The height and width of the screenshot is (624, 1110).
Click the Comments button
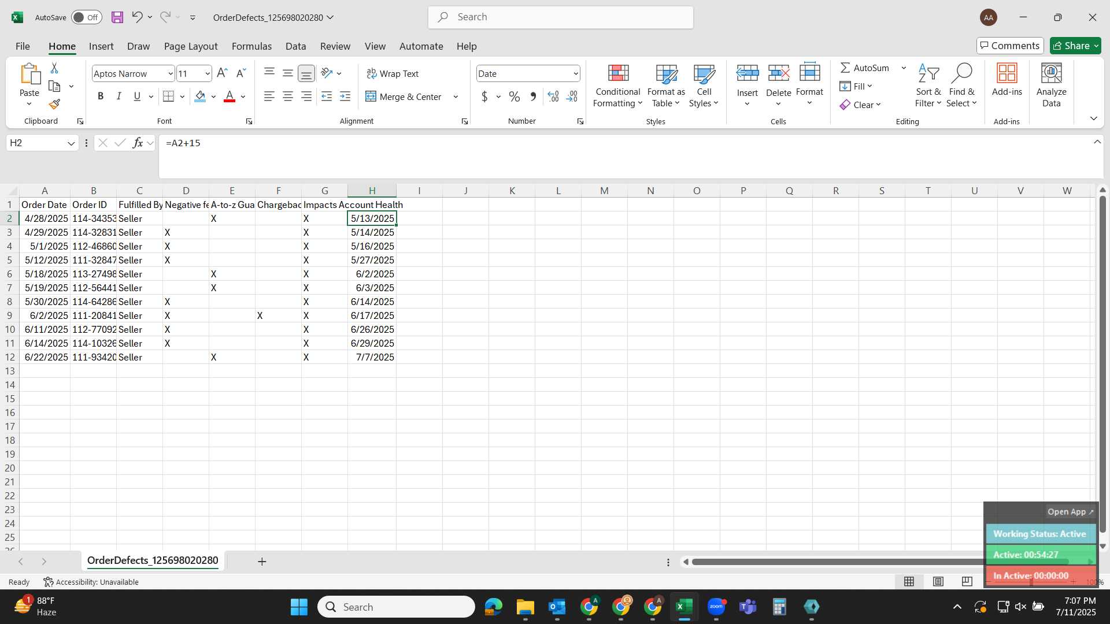tap(1010, 46)
